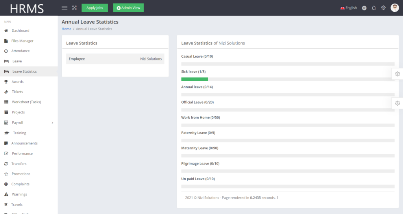
Task: Click the Paternity Leave (0/5) label
Action: pyautogui.click(x=198, y=133)
